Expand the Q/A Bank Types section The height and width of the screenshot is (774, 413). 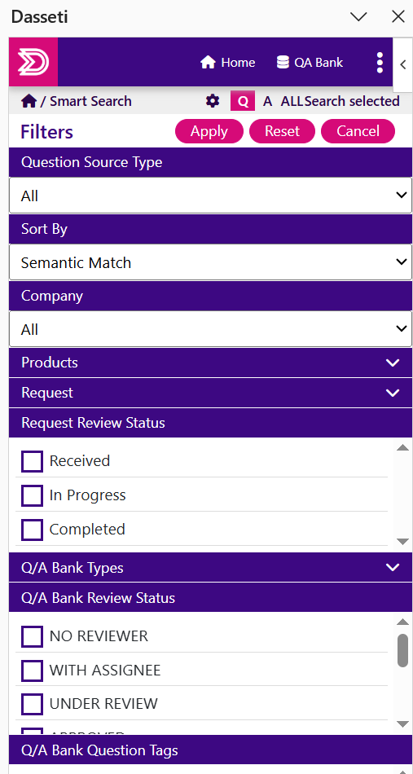[x=211, y=568]
